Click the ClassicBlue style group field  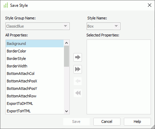pyautogui.click(x=38, y=26)
